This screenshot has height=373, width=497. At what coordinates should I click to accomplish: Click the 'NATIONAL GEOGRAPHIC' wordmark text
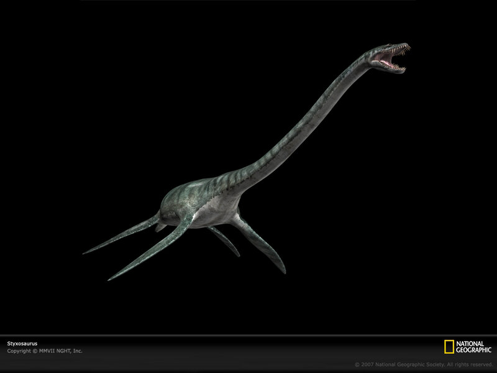point(473,347)
